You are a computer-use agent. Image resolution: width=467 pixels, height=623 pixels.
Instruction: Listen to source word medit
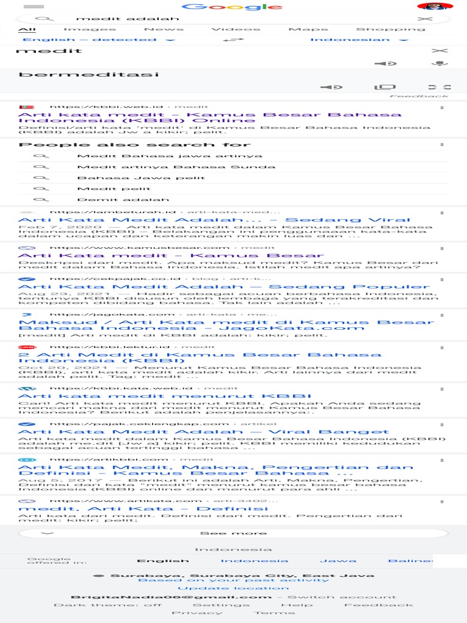point(385,63)
